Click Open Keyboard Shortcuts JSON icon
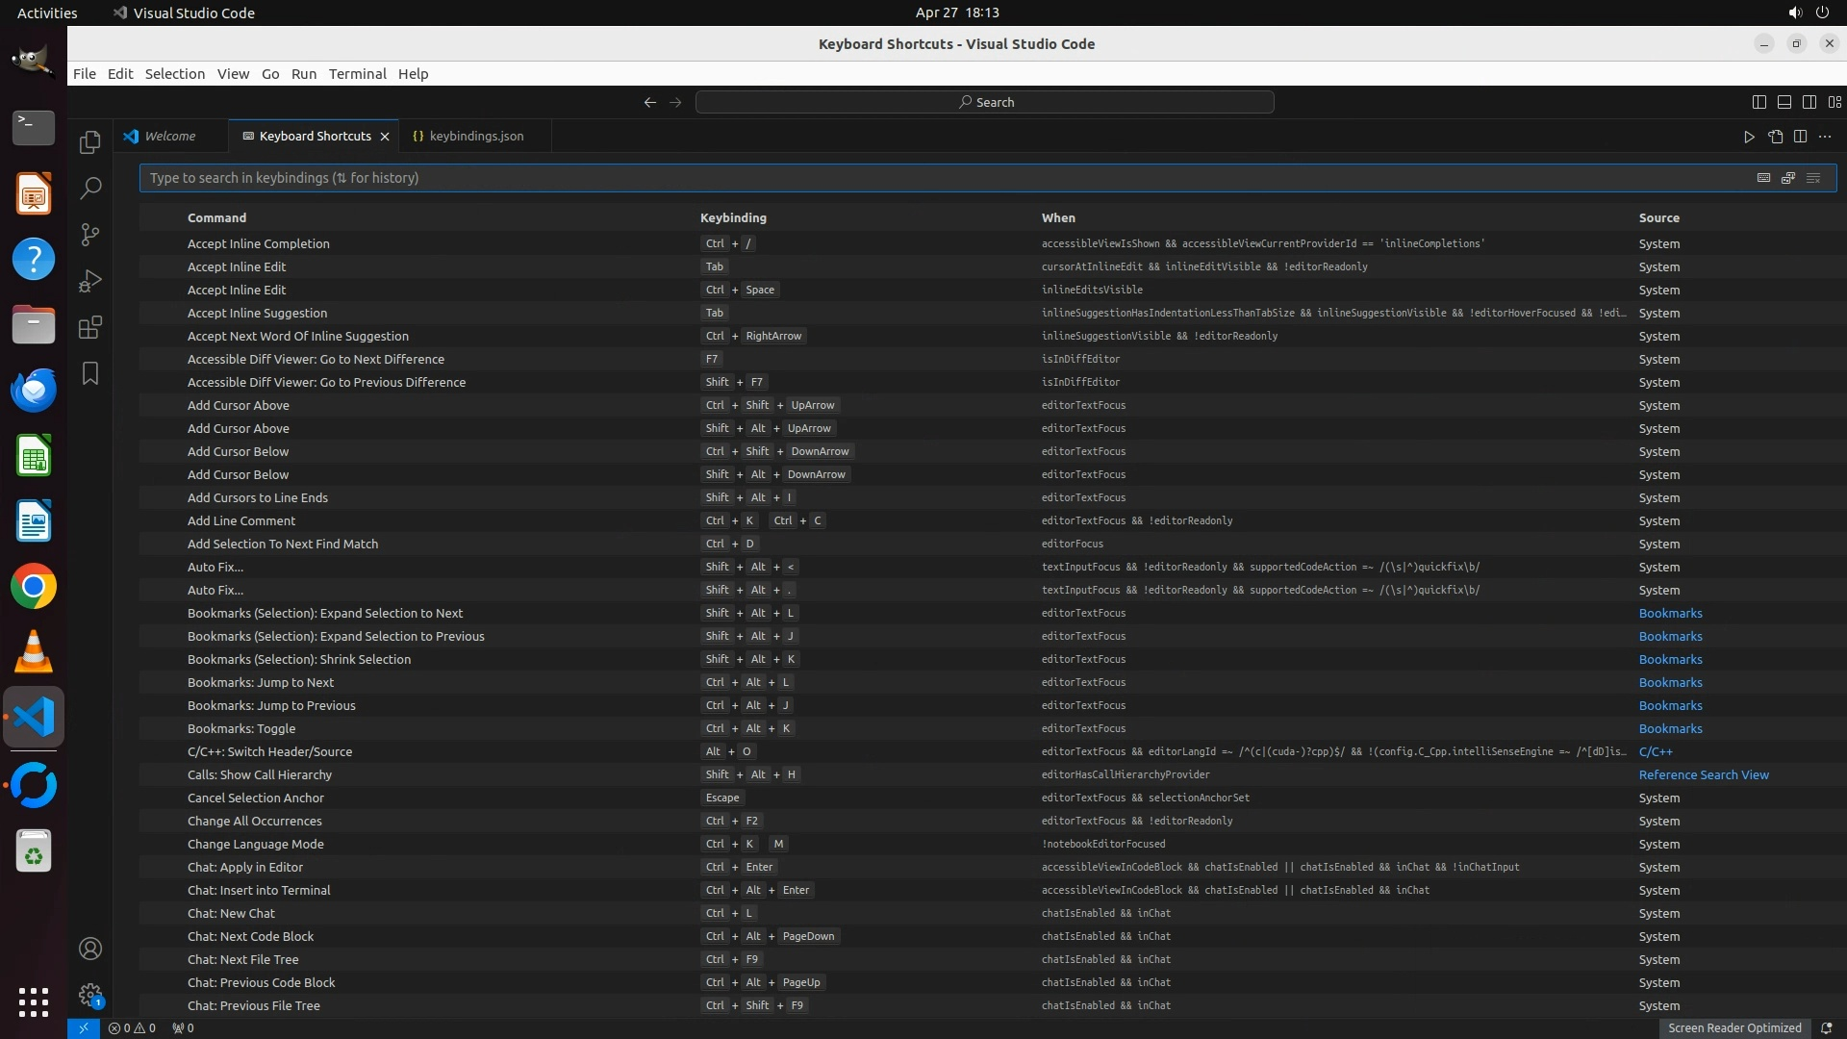This screenshot has width=1847, height=1039. [x=1775, y=137]
